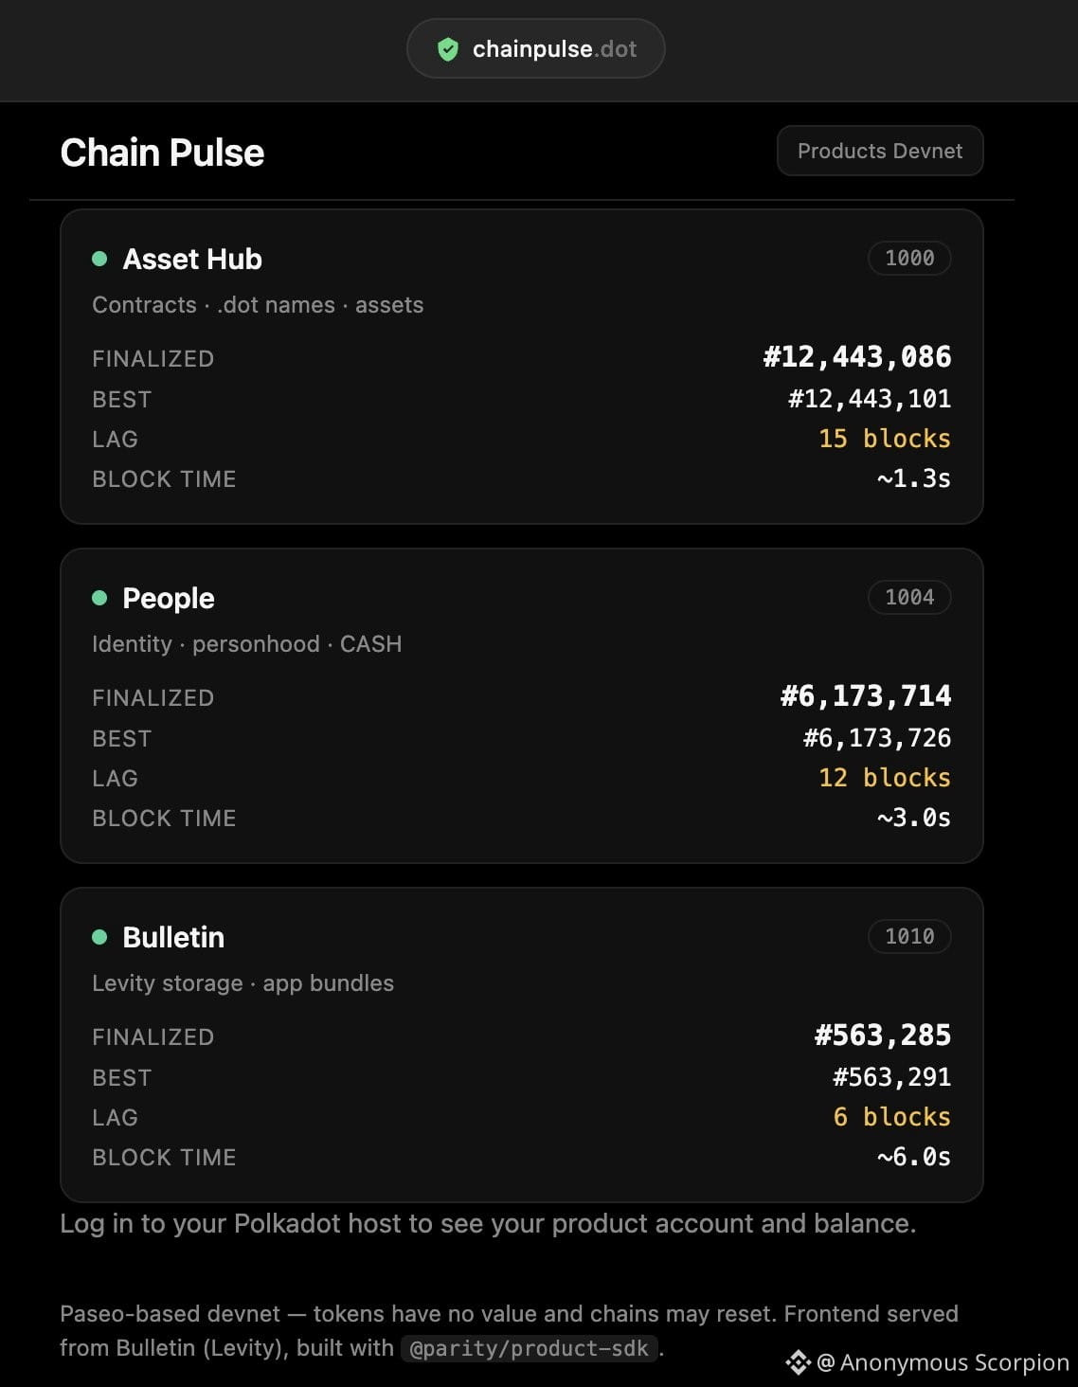The image size is (1078, 1387).
Task: Select People best block #6,173,726
Action: point(877,738)
